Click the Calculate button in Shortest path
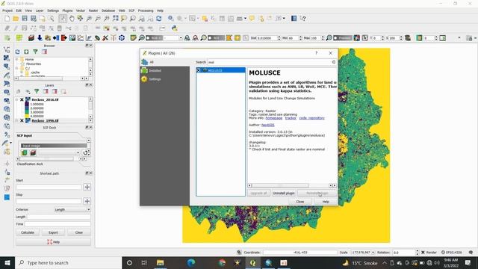Image resolution: width=478 pixels, height=269 pixels. 28,232
